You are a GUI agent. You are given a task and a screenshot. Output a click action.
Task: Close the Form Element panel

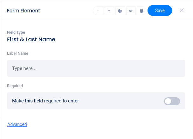(182, 10)
